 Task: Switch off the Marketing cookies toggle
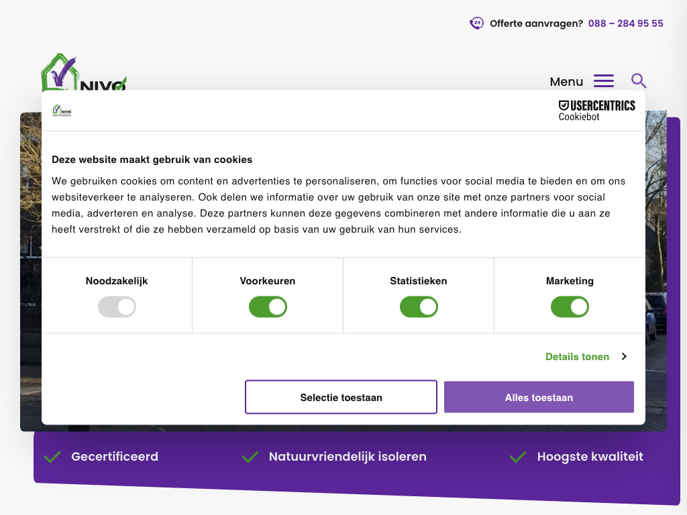[x=570, y=308]
